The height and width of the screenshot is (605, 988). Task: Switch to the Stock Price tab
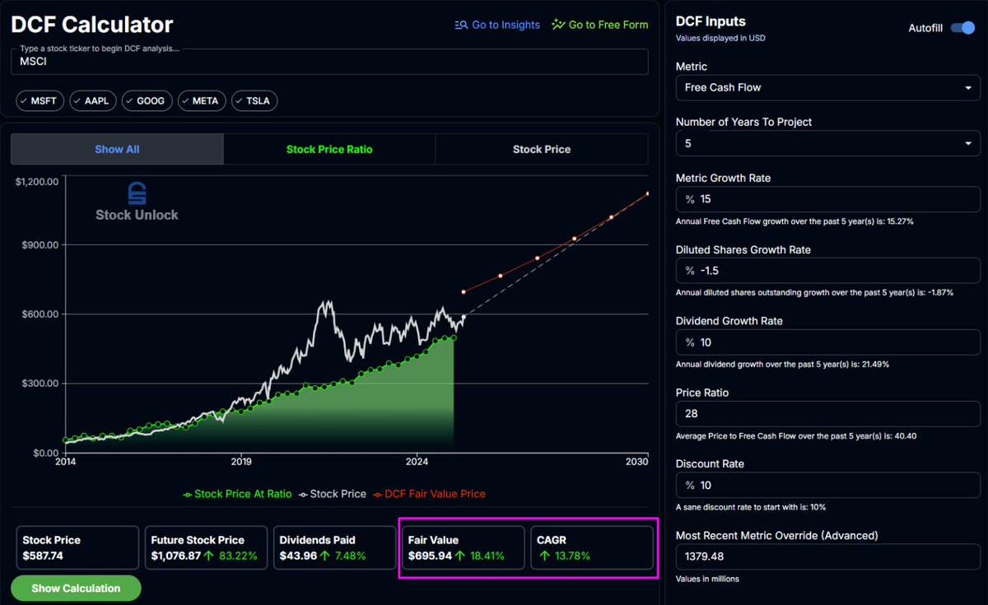[542, 149]
